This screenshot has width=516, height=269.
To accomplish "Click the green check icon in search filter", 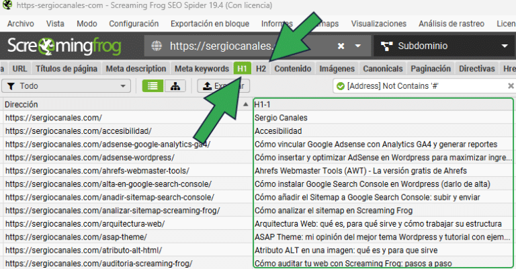I will click(x=341, y=86).
